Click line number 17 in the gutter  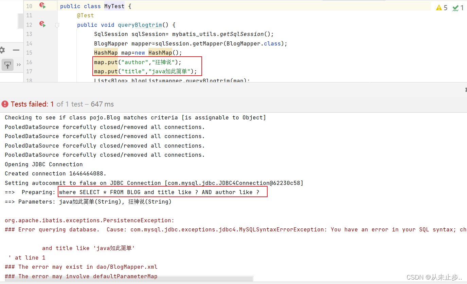[29, 71]
